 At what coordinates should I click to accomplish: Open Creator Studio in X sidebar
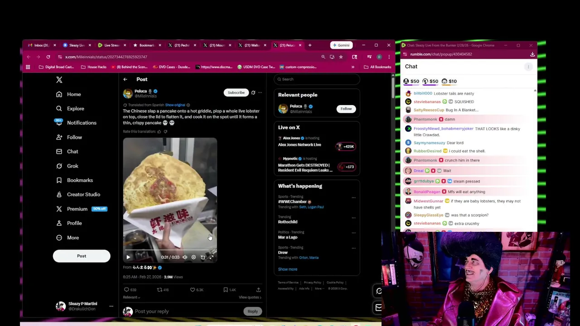[78, 195]
